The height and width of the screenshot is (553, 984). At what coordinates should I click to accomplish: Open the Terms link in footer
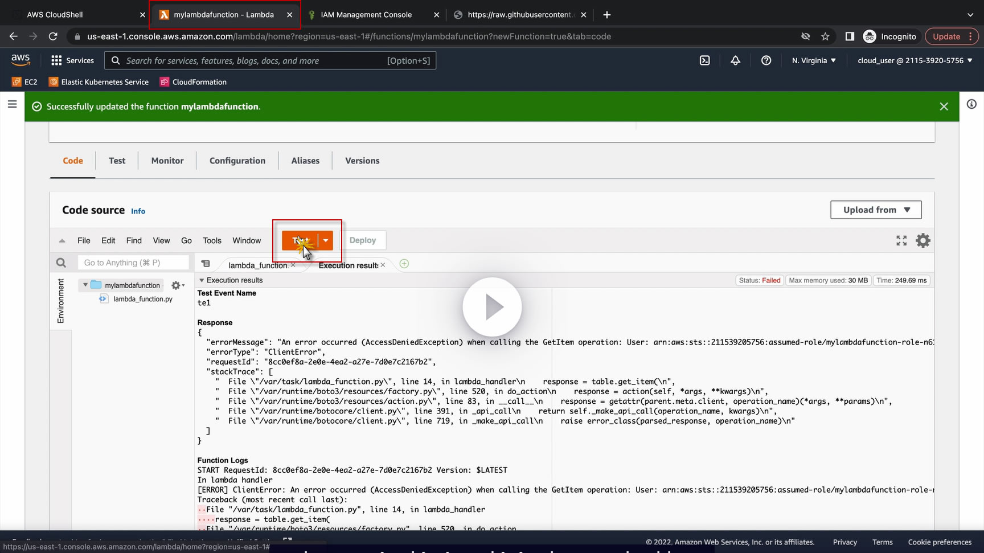click(883, 542)
